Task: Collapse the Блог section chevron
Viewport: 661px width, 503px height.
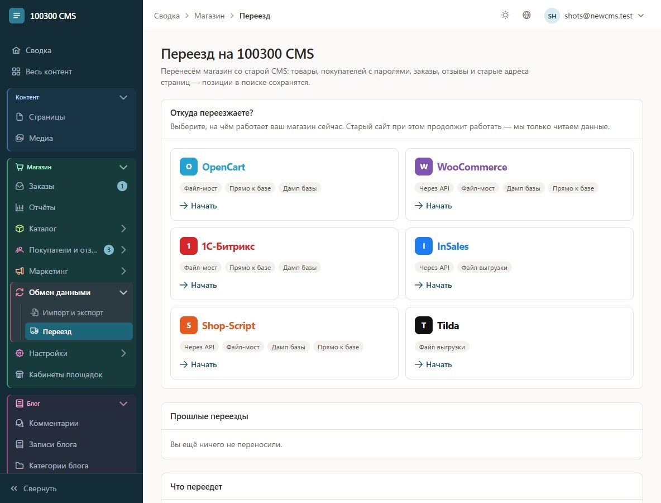Action: [x=123, y=404]
